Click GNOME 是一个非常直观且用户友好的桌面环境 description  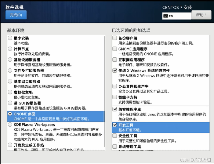coord(52,119)
